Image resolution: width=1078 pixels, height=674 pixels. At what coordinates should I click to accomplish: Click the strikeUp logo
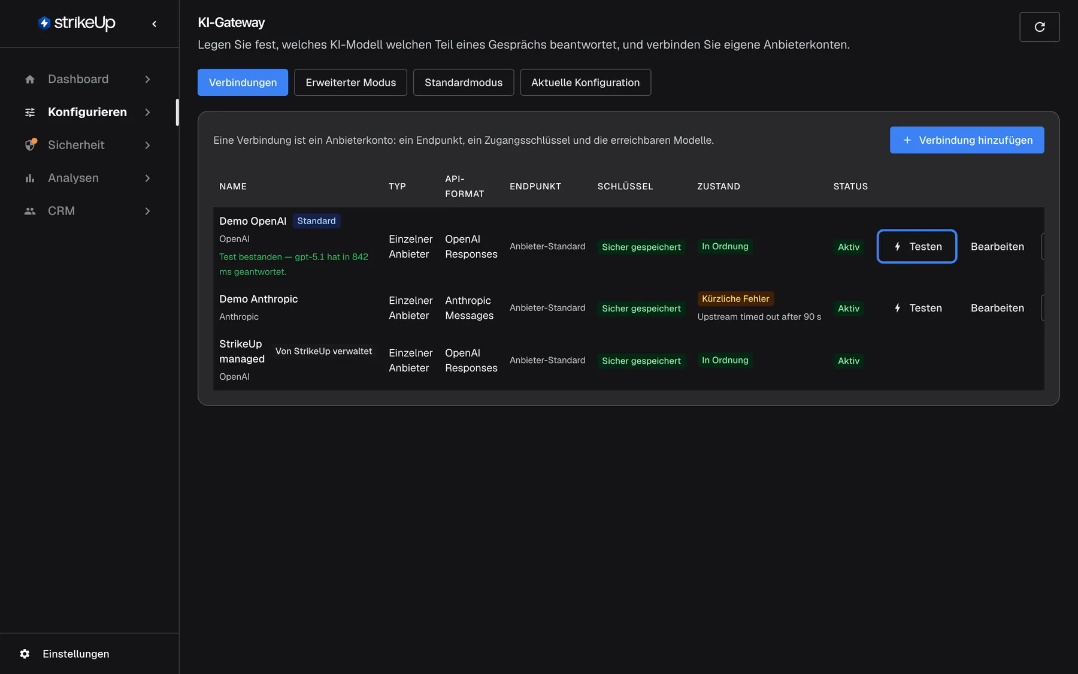coord(77,23)
